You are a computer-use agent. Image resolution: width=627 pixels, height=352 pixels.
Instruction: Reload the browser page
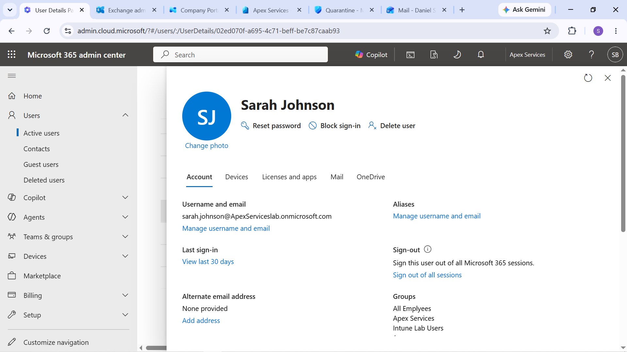point(47,31)
